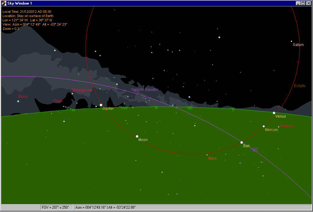Image resolution: width=313 pixels, height=212 pixels.
Task: Select the Antares star marker
Action: pyautogui.click(x=278, y=127)
